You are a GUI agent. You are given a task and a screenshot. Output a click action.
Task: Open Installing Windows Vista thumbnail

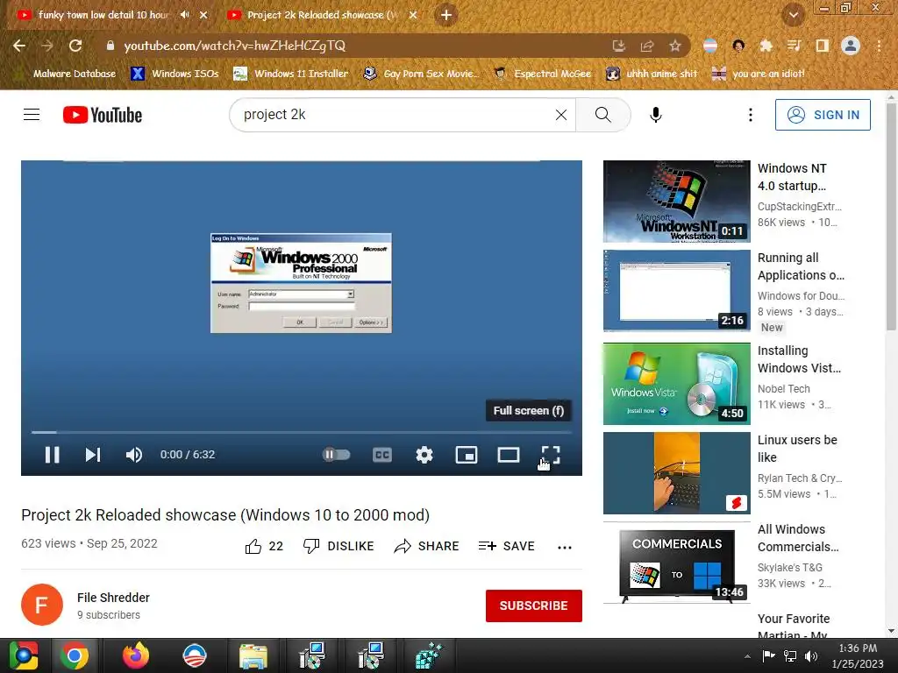click(x=676, y=384)
